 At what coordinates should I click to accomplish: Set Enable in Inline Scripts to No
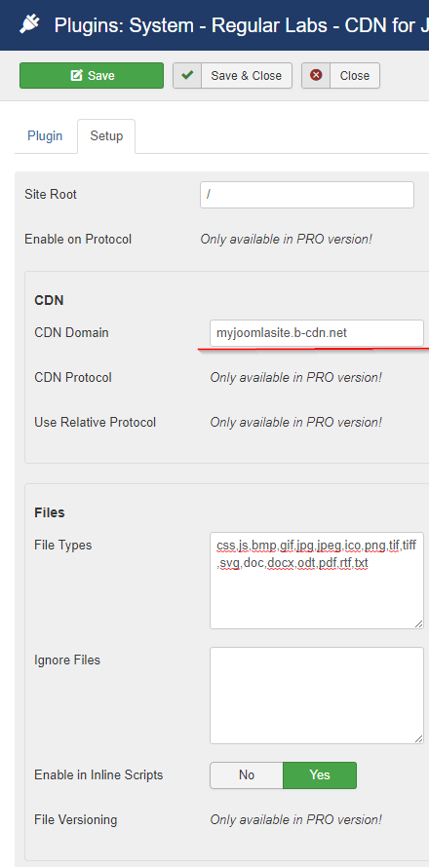tap(247, 775)
